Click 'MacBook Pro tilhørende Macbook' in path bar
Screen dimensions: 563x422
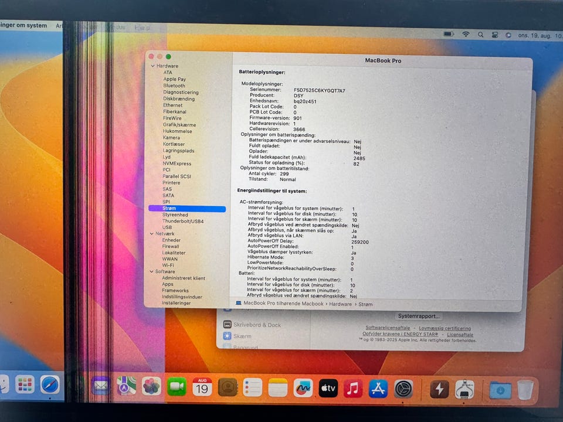(283, 304)
